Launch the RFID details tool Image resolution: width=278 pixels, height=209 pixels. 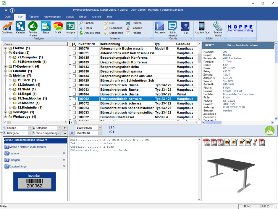185,27
